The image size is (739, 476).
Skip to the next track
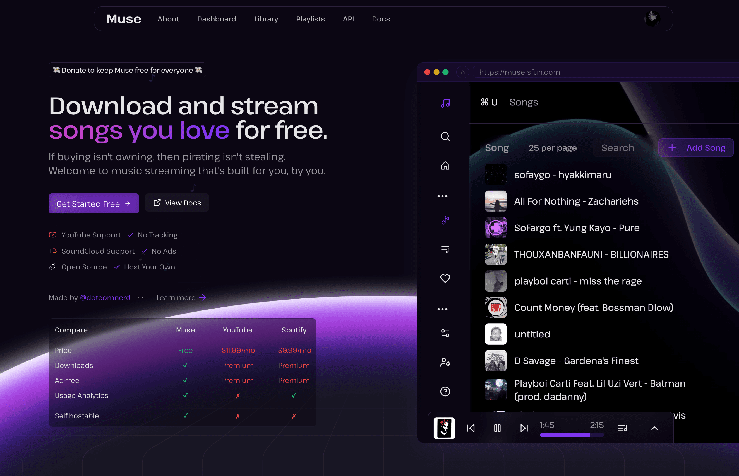[524, 428]
